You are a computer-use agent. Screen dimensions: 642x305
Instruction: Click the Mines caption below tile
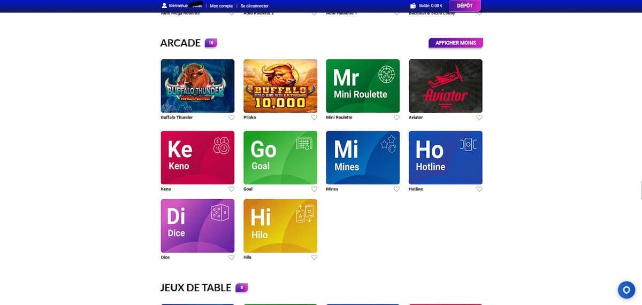coord(332,189)
